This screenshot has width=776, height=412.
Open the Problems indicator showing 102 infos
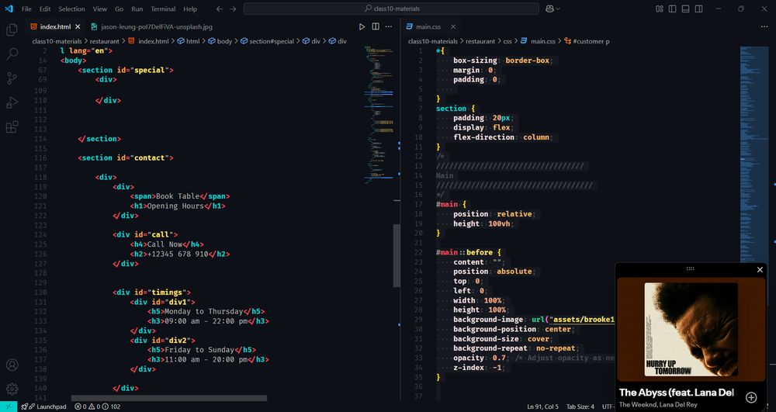[97, 407]
